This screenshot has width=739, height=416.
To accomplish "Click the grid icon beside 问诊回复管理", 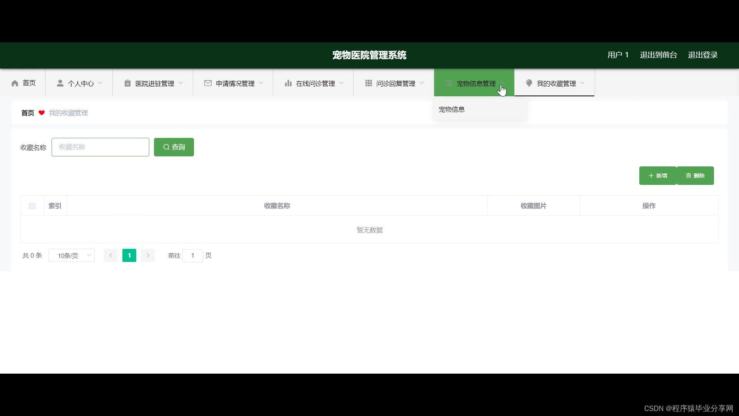I will pos(368,83).
